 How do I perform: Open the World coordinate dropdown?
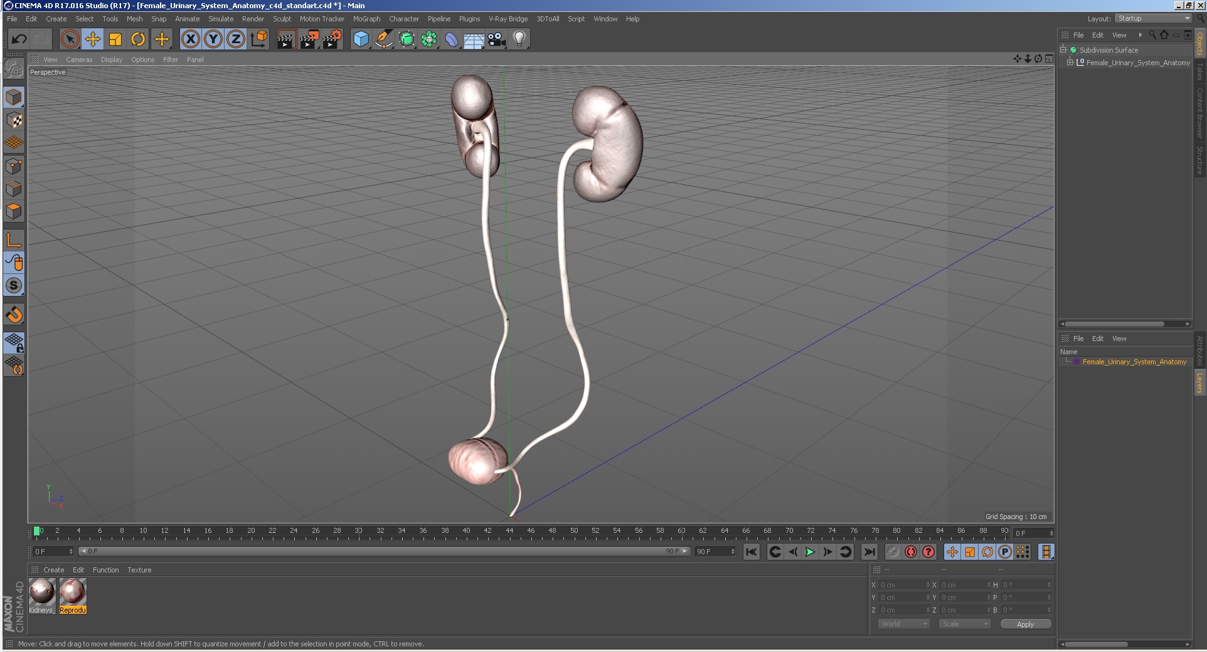click(x=903, y=624)
